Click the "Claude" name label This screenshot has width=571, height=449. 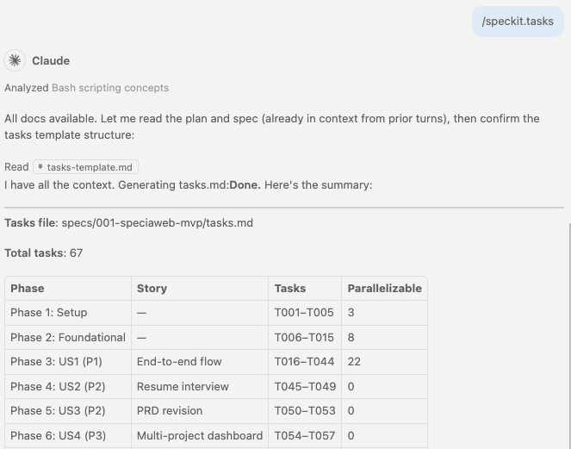(51, 60)
